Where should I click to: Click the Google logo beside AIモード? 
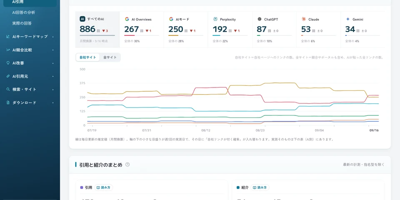(x=171, y=19)
